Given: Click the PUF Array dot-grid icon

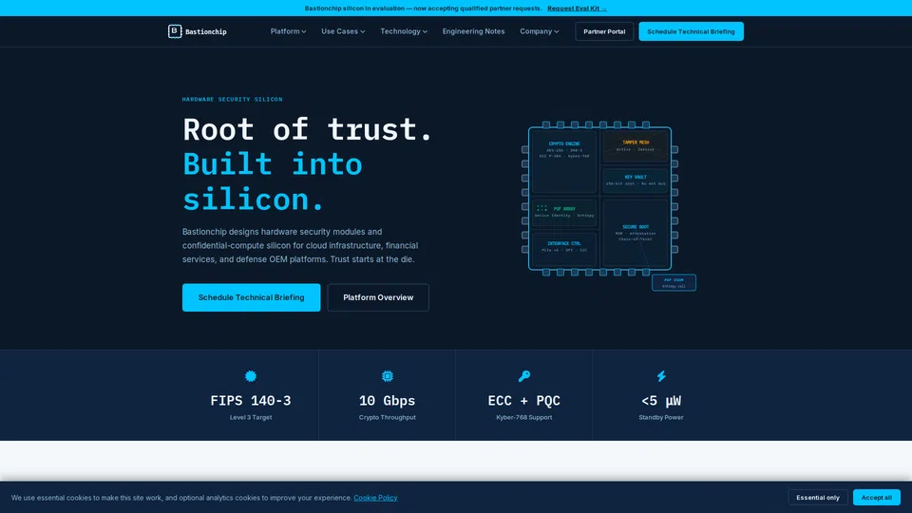Looking at the screenshot, I should point(542,208).
